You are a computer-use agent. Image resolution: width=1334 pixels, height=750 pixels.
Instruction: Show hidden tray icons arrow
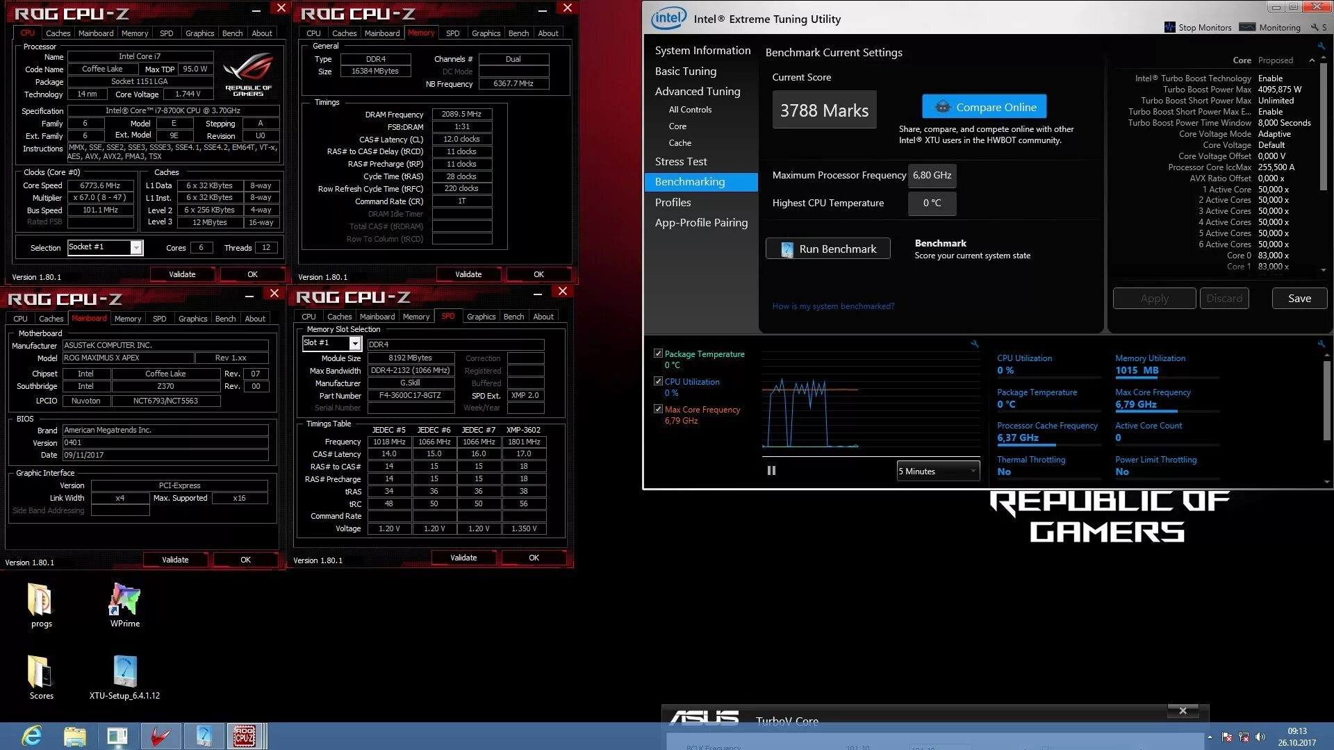1210,737
